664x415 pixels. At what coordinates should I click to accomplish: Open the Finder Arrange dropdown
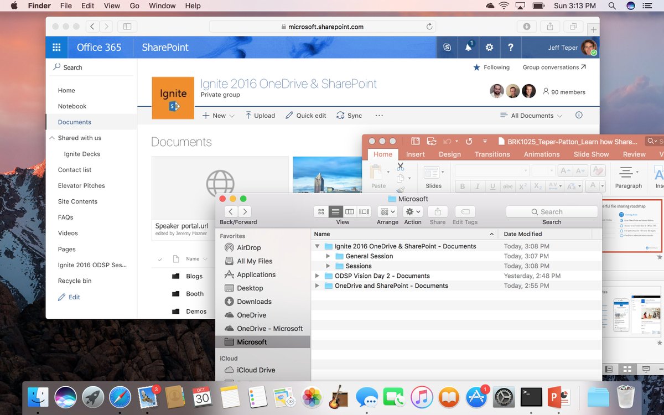(387, 211)
